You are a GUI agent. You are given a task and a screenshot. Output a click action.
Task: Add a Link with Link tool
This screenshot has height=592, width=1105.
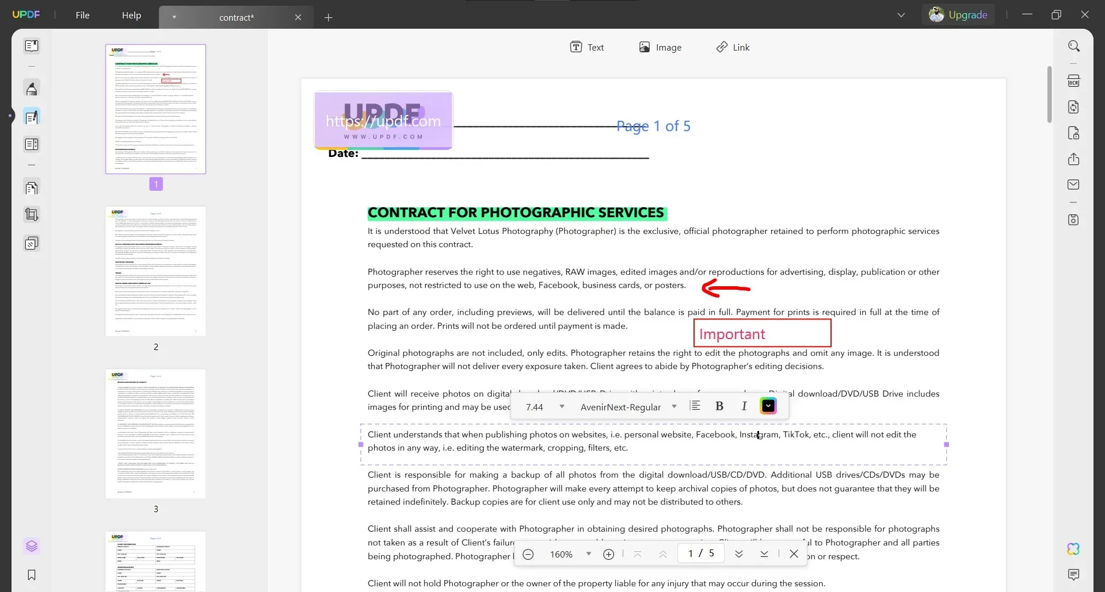[733, 47]
